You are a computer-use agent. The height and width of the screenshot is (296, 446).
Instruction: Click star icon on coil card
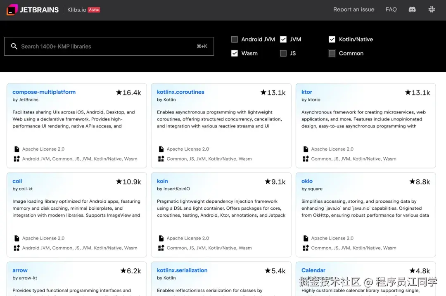pyautogui.click(x=119, y=181)
